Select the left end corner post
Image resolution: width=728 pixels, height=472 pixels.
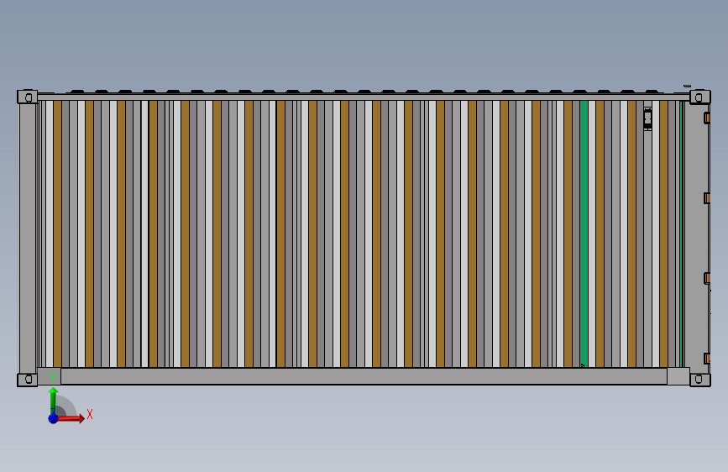(x=28, y=239)
